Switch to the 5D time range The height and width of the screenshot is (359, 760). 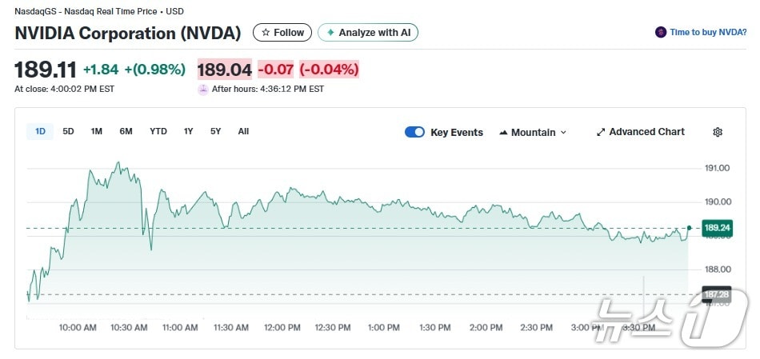[68, 131]
